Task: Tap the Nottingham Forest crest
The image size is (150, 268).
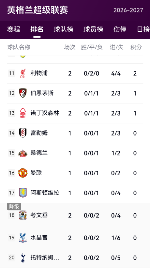Action: [23, 113]
